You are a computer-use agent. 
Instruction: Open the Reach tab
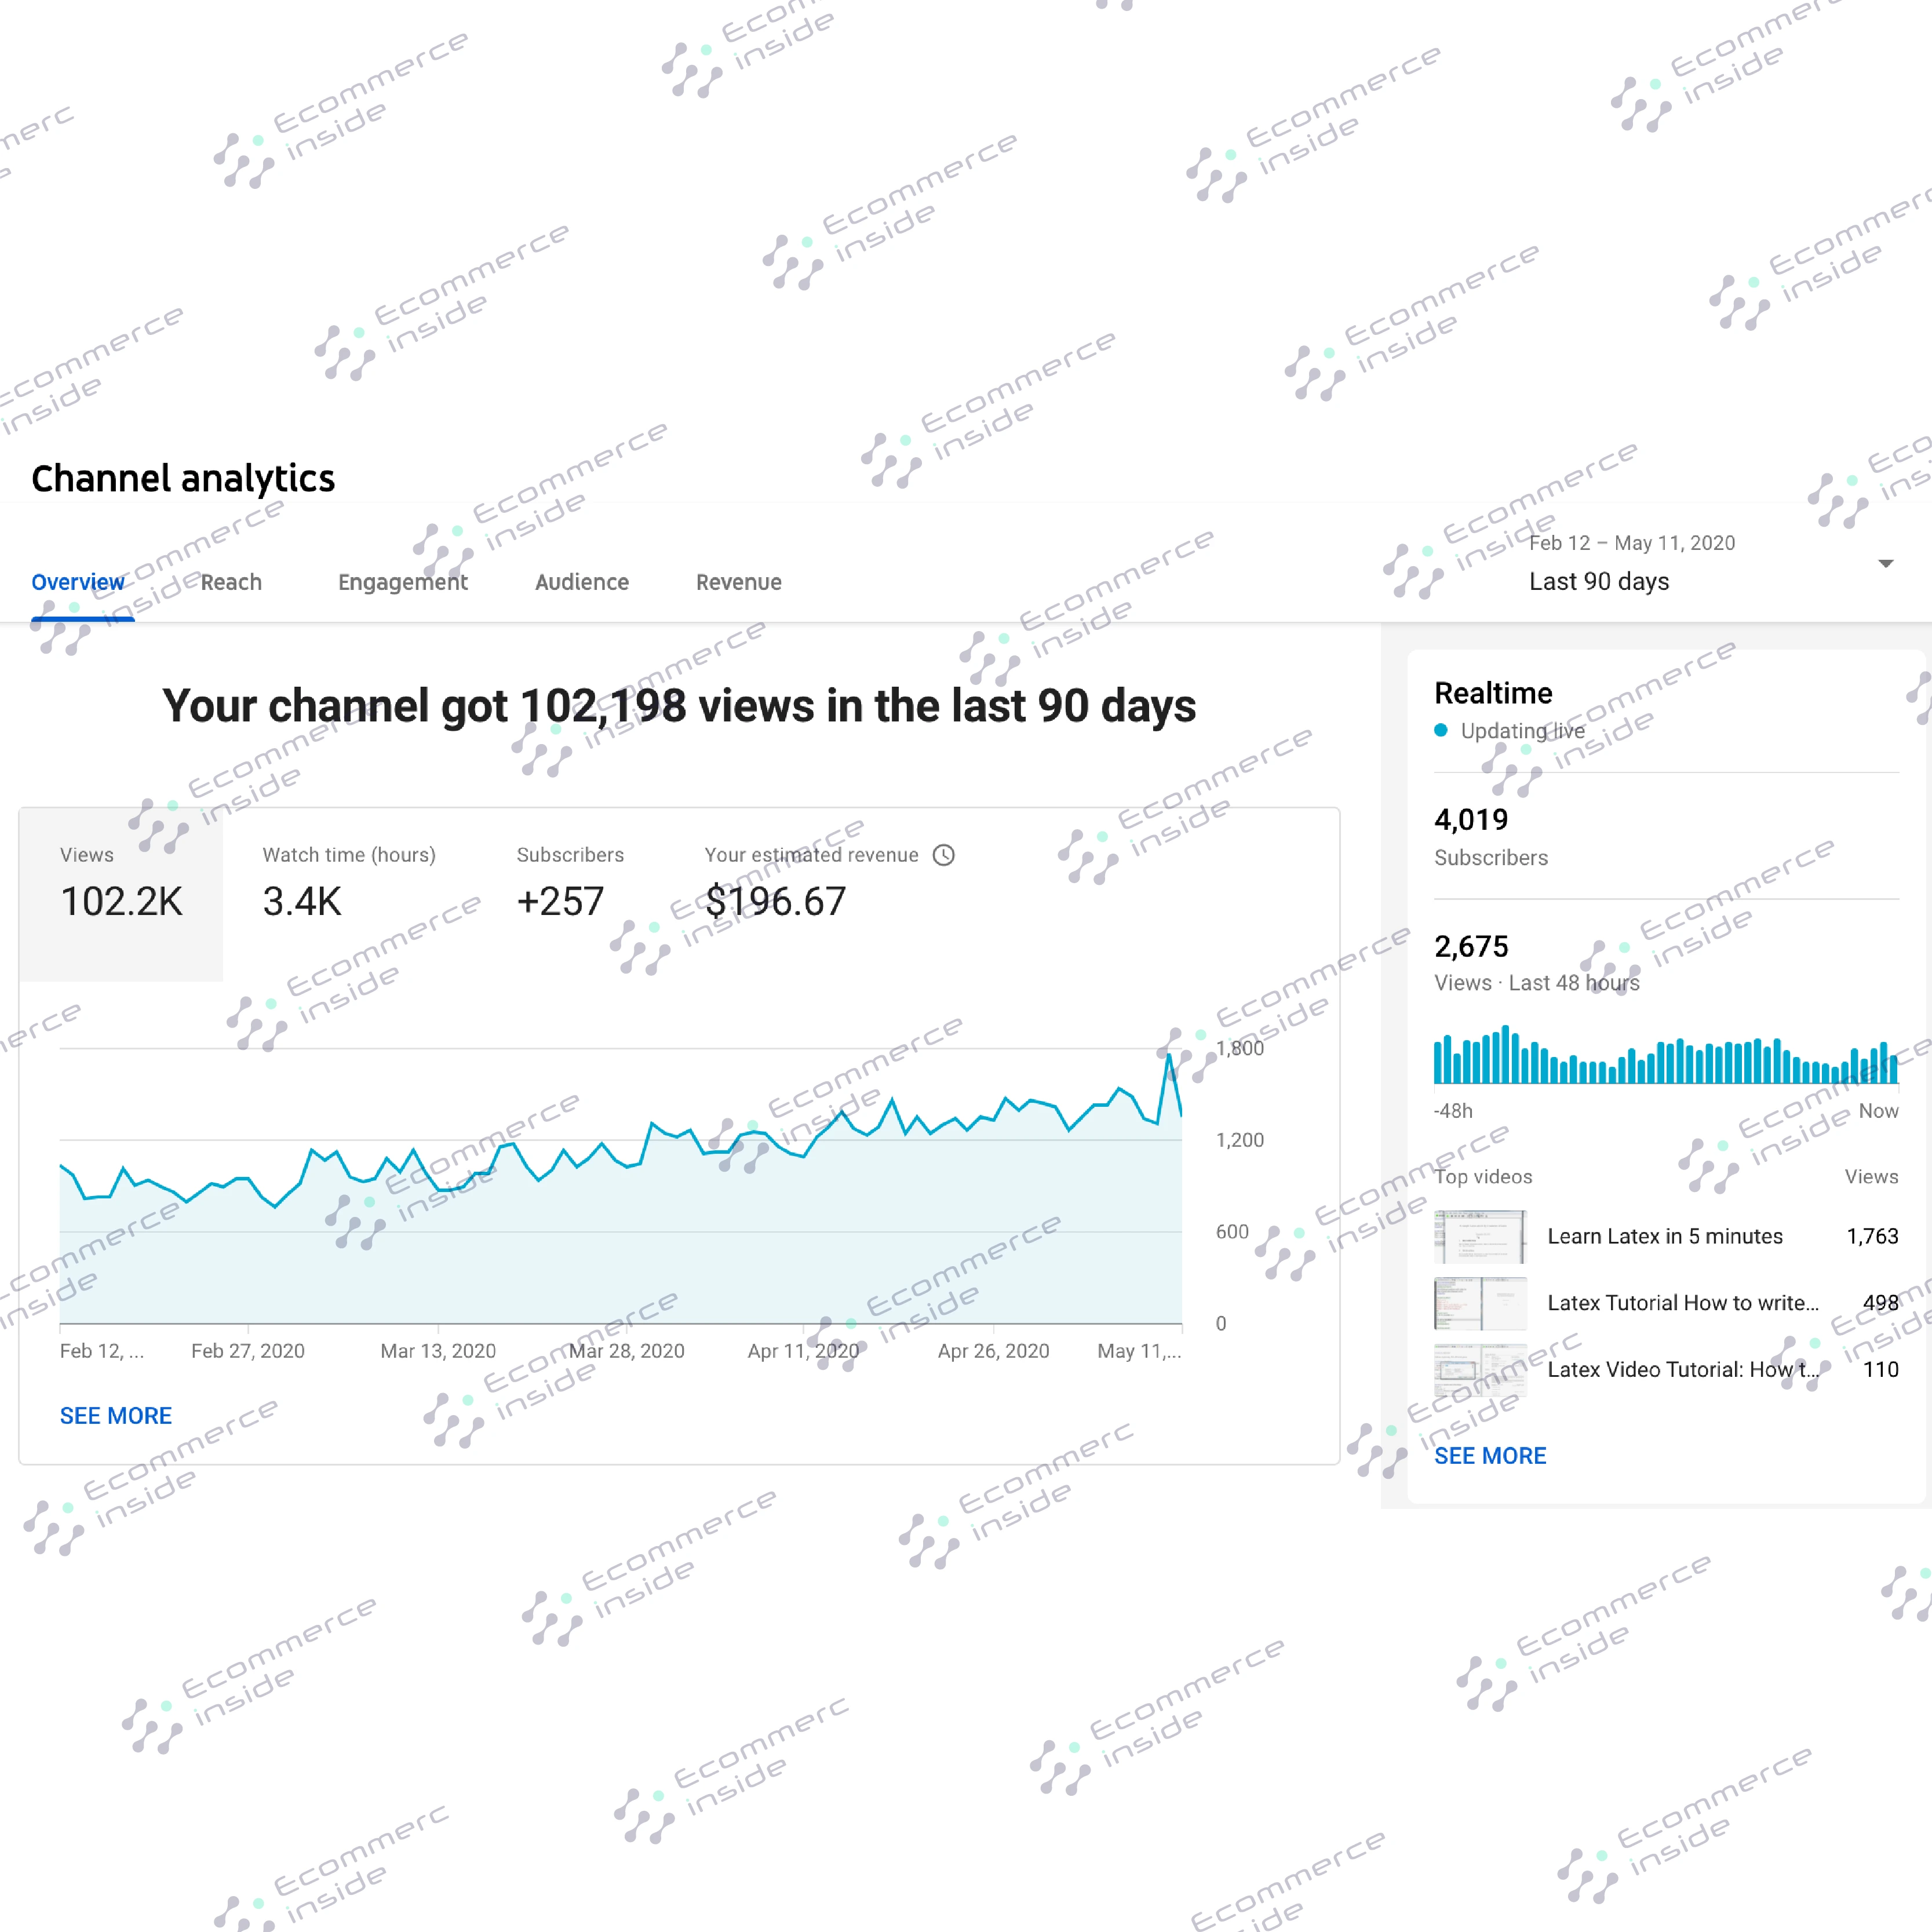[231, 582]
